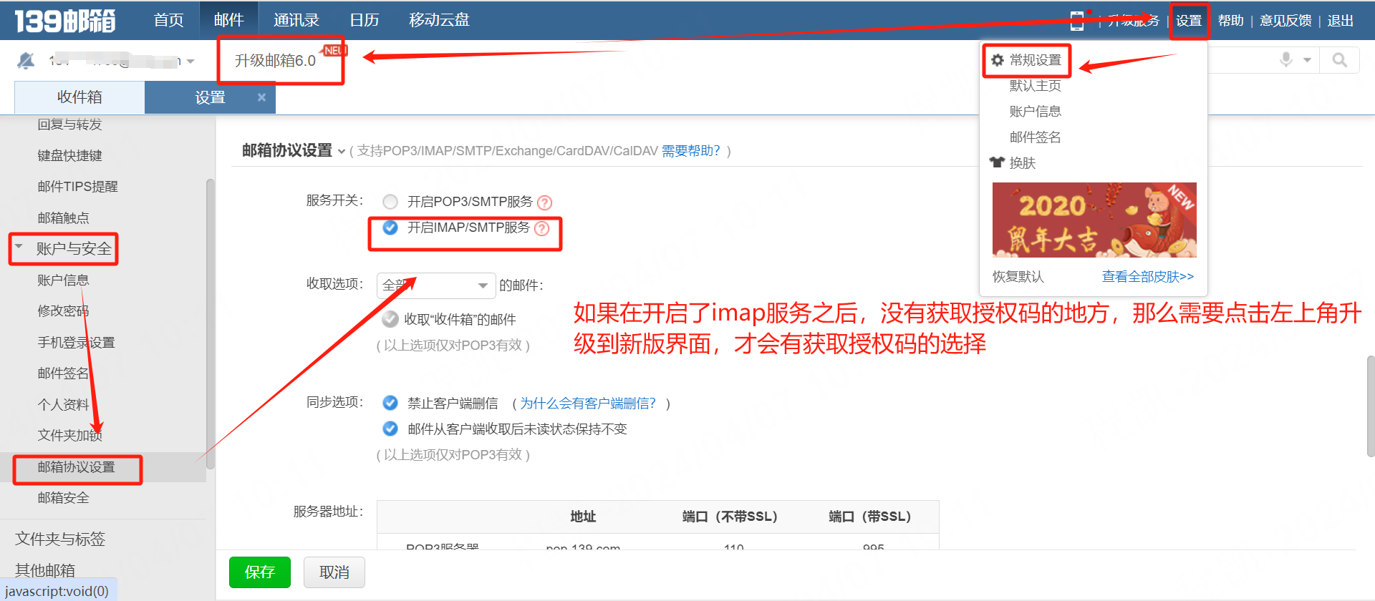The width and height of the screenshot is (1375, 601).
Task: Click the bell notification icon beside account name
Action: coord(26,61)
